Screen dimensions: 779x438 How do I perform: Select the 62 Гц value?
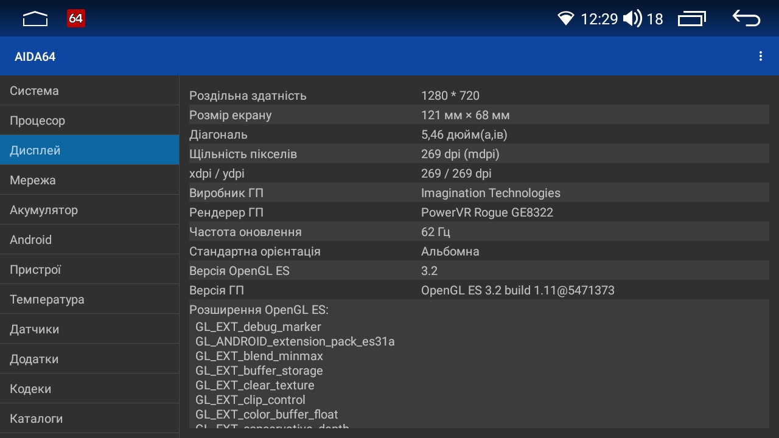[436, 232]
